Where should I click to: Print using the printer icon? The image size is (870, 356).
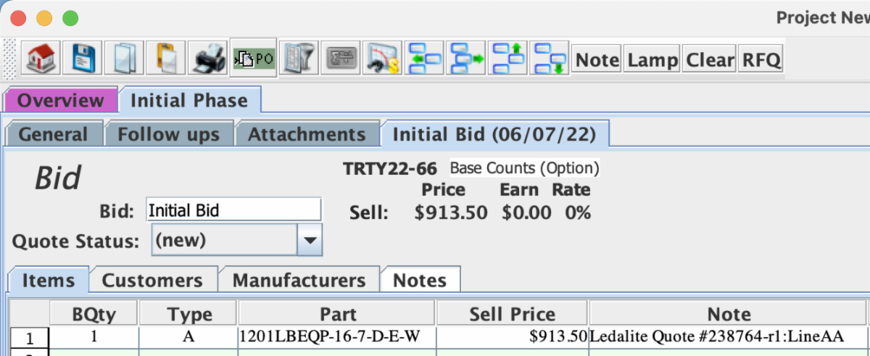click(208, 58)
